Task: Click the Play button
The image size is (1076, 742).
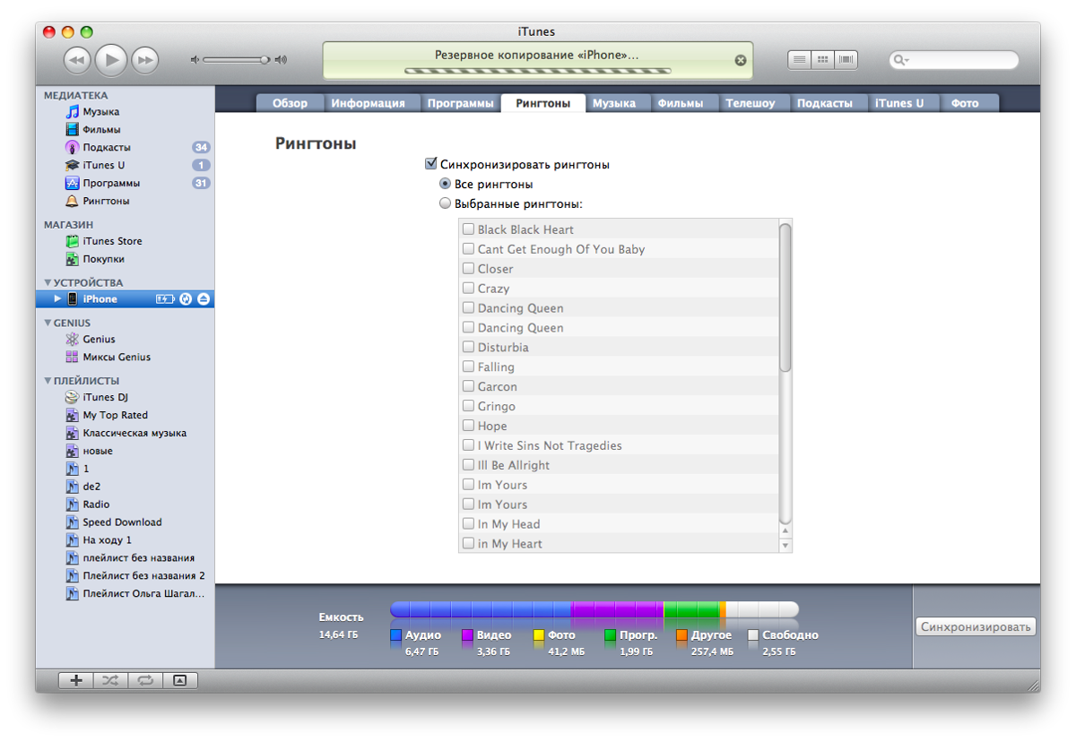Action: pyautogui.click(x=111, y=60)
